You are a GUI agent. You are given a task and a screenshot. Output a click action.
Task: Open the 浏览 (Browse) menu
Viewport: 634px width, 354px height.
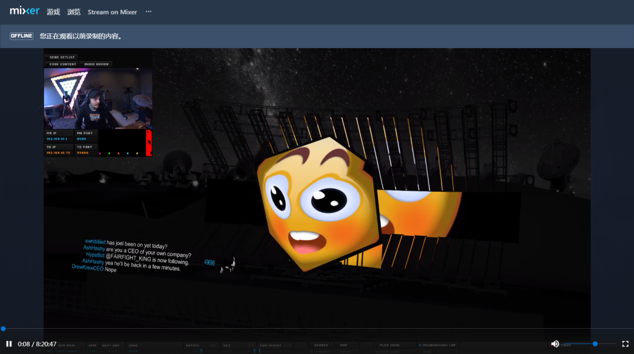pos(73,12)
